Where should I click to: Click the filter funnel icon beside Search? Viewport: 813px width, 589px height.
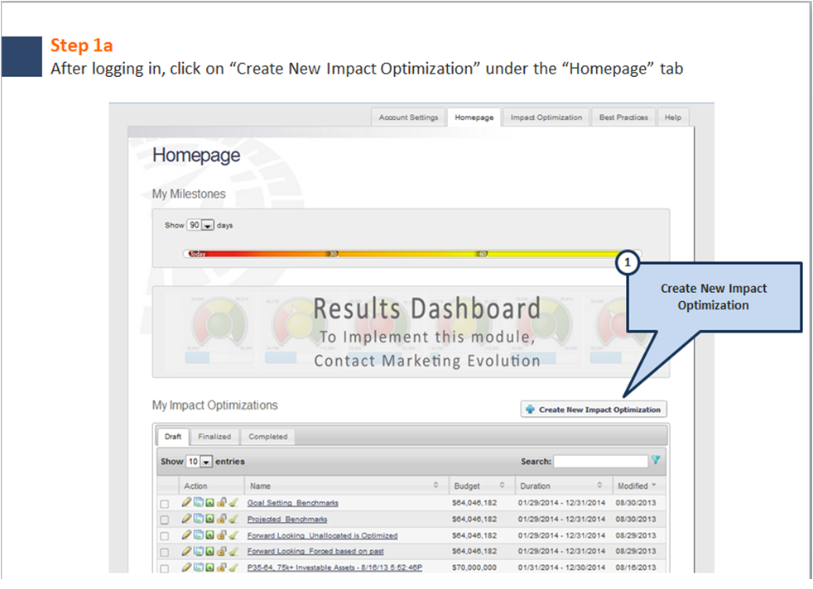(656, 460)
